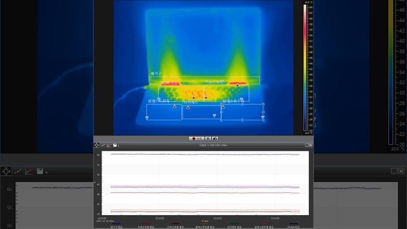Open the dropdown arrow beside the front graph save icon
Screen dimensions: 407x229
[x=118, y=146]
